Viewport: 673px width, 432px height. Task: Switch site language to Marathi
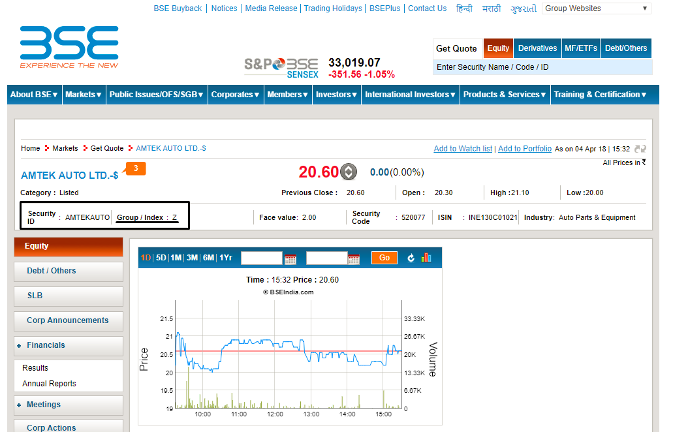click(x=492, y=8)
